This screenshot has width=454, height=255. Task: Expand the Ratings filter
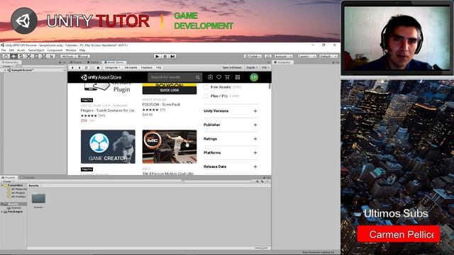point(255,139)
